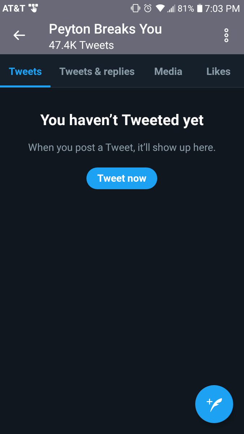Show the Likes tab
Image resolution: width=244 pixels, height=434 pixels.
tap(218, 71)
